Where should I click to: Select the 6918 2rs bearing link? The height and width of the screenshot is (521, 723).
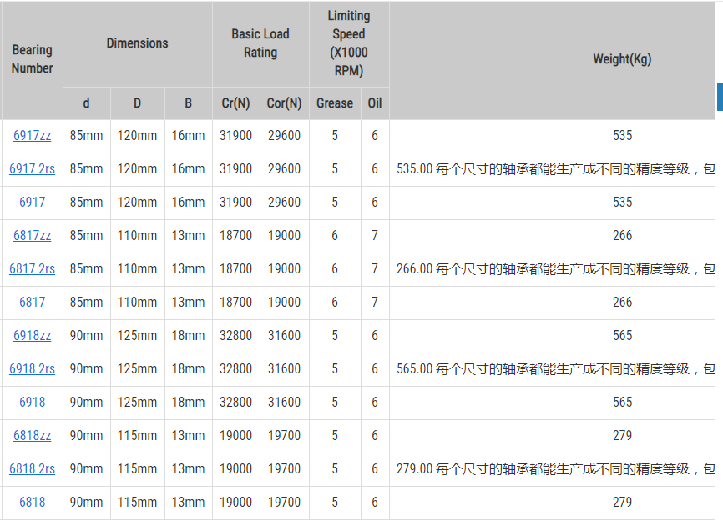point(32,369)
